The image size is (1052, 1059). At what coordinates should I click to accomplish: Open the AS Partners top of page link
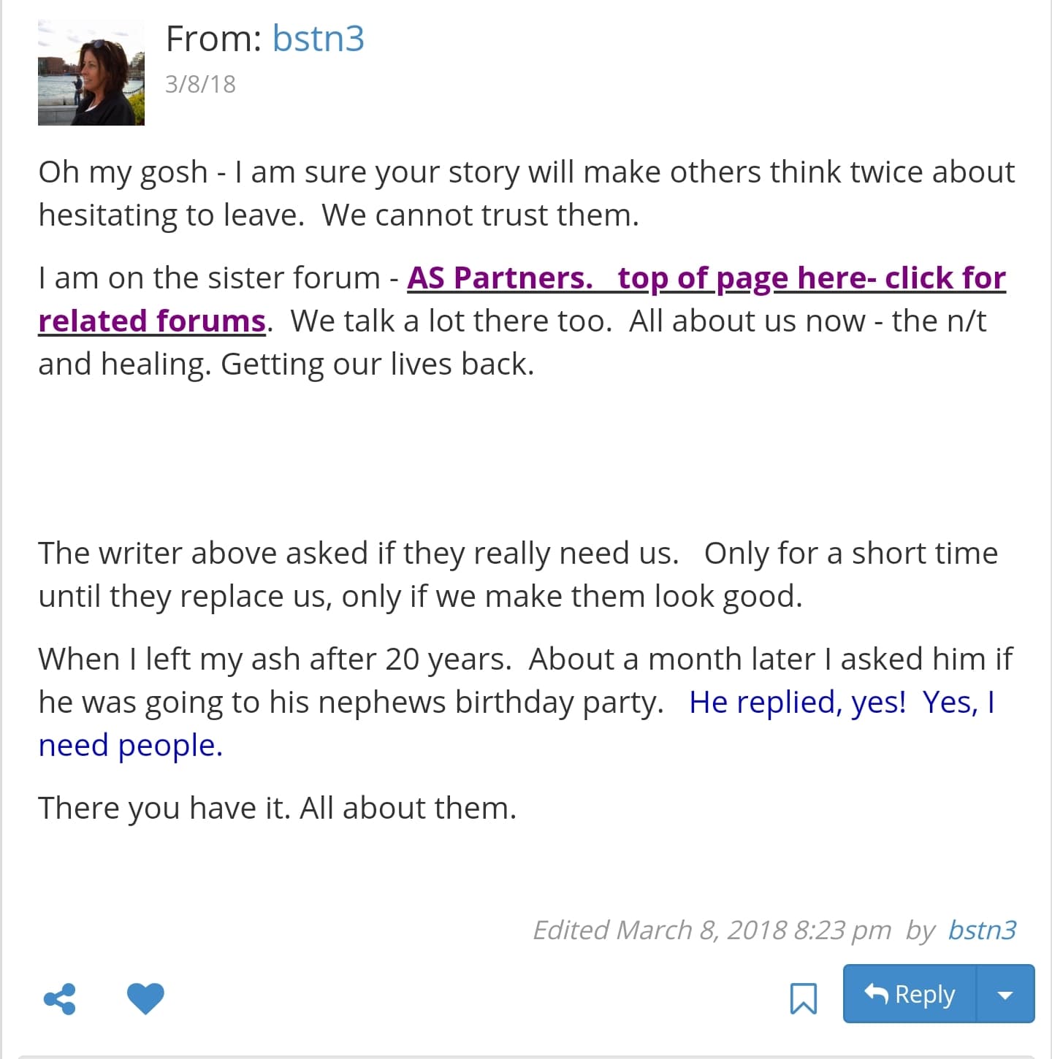[x=706, y=278]
